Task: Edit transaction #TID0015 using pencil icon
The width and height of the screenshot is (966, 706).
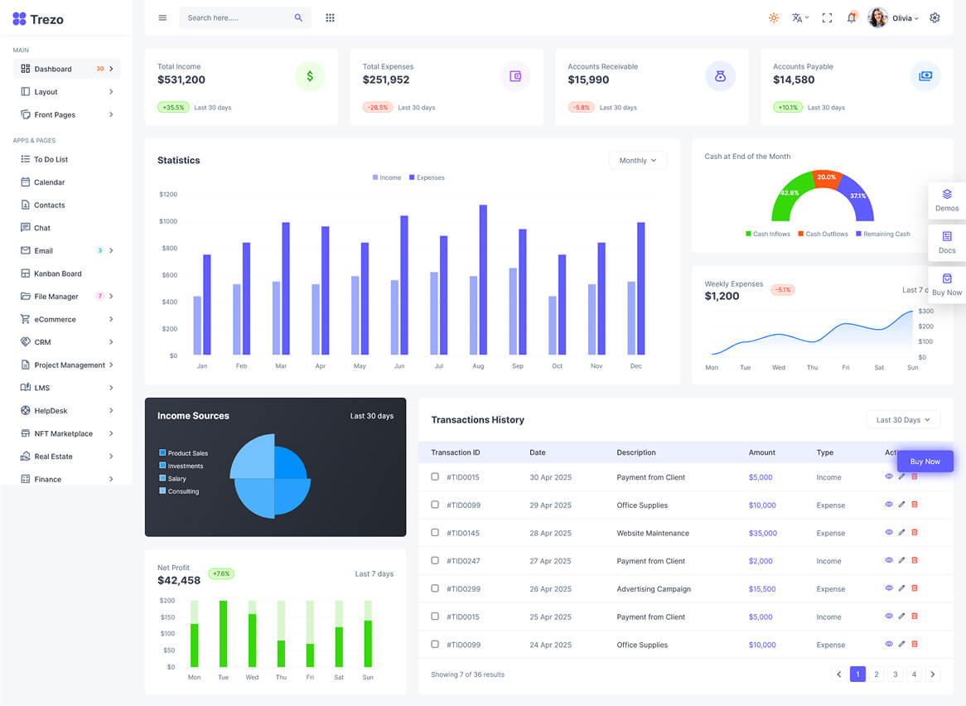Action: 901,476
